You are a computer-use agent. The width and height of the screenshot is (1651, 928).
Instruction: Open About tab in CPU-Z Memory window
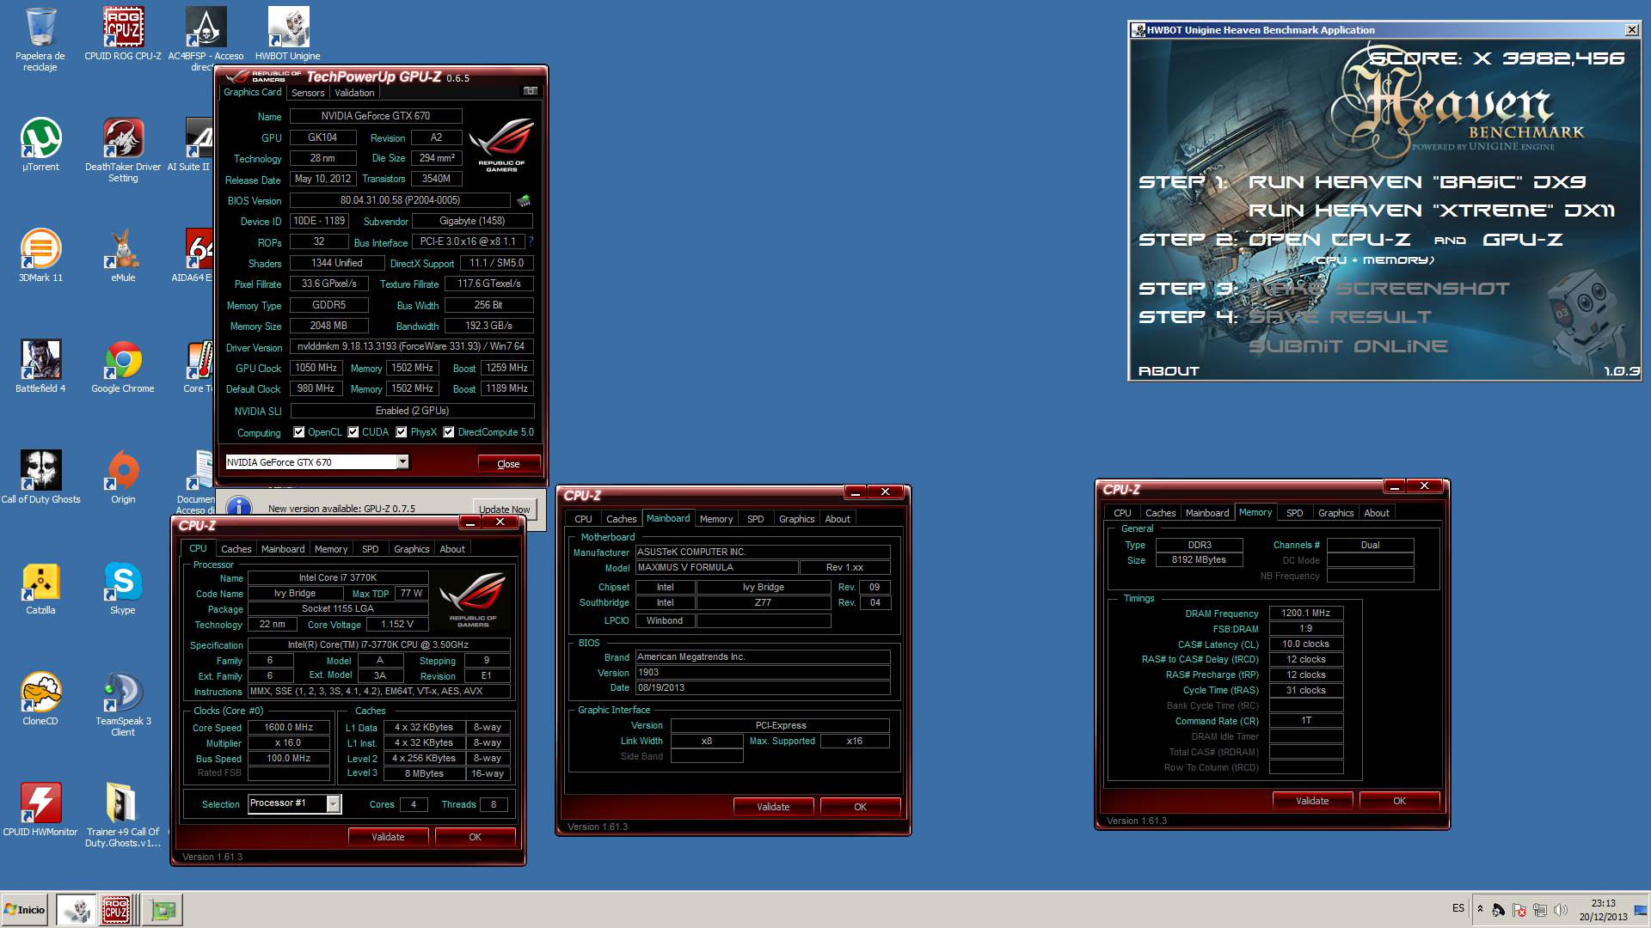pos(1376,513)
